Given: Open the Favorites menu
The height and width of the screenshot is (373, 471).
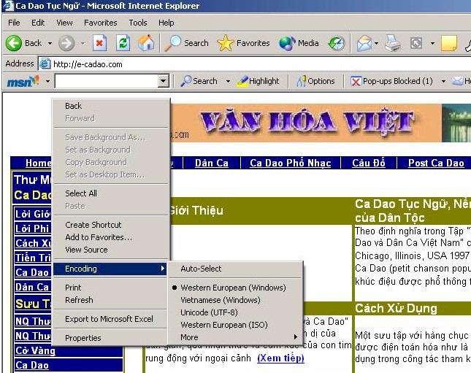Looking at the screenshot, I should [100, 23].
